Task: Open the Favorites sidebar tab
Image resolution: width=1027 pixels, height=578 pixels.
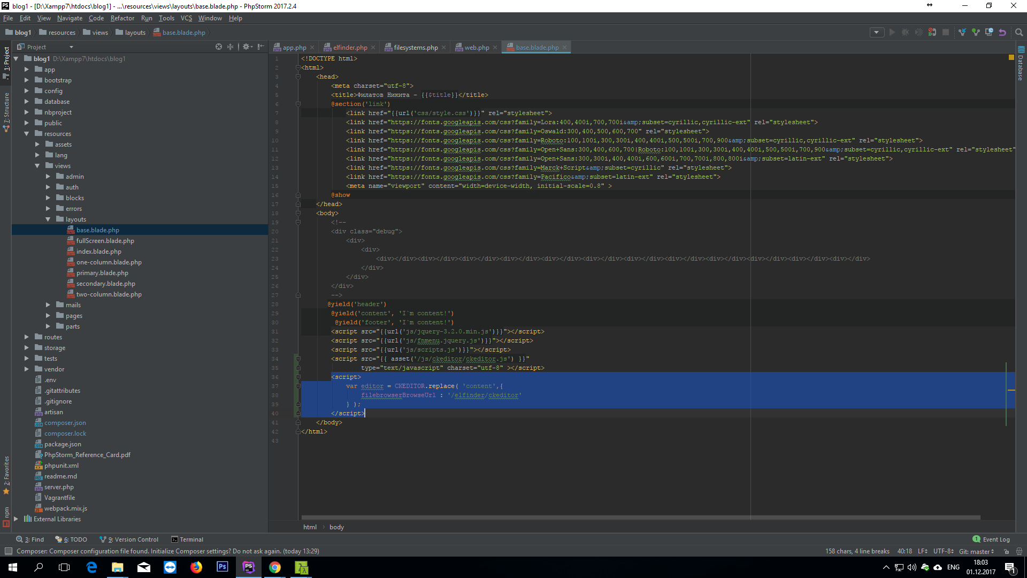Action: coord(6,475)
